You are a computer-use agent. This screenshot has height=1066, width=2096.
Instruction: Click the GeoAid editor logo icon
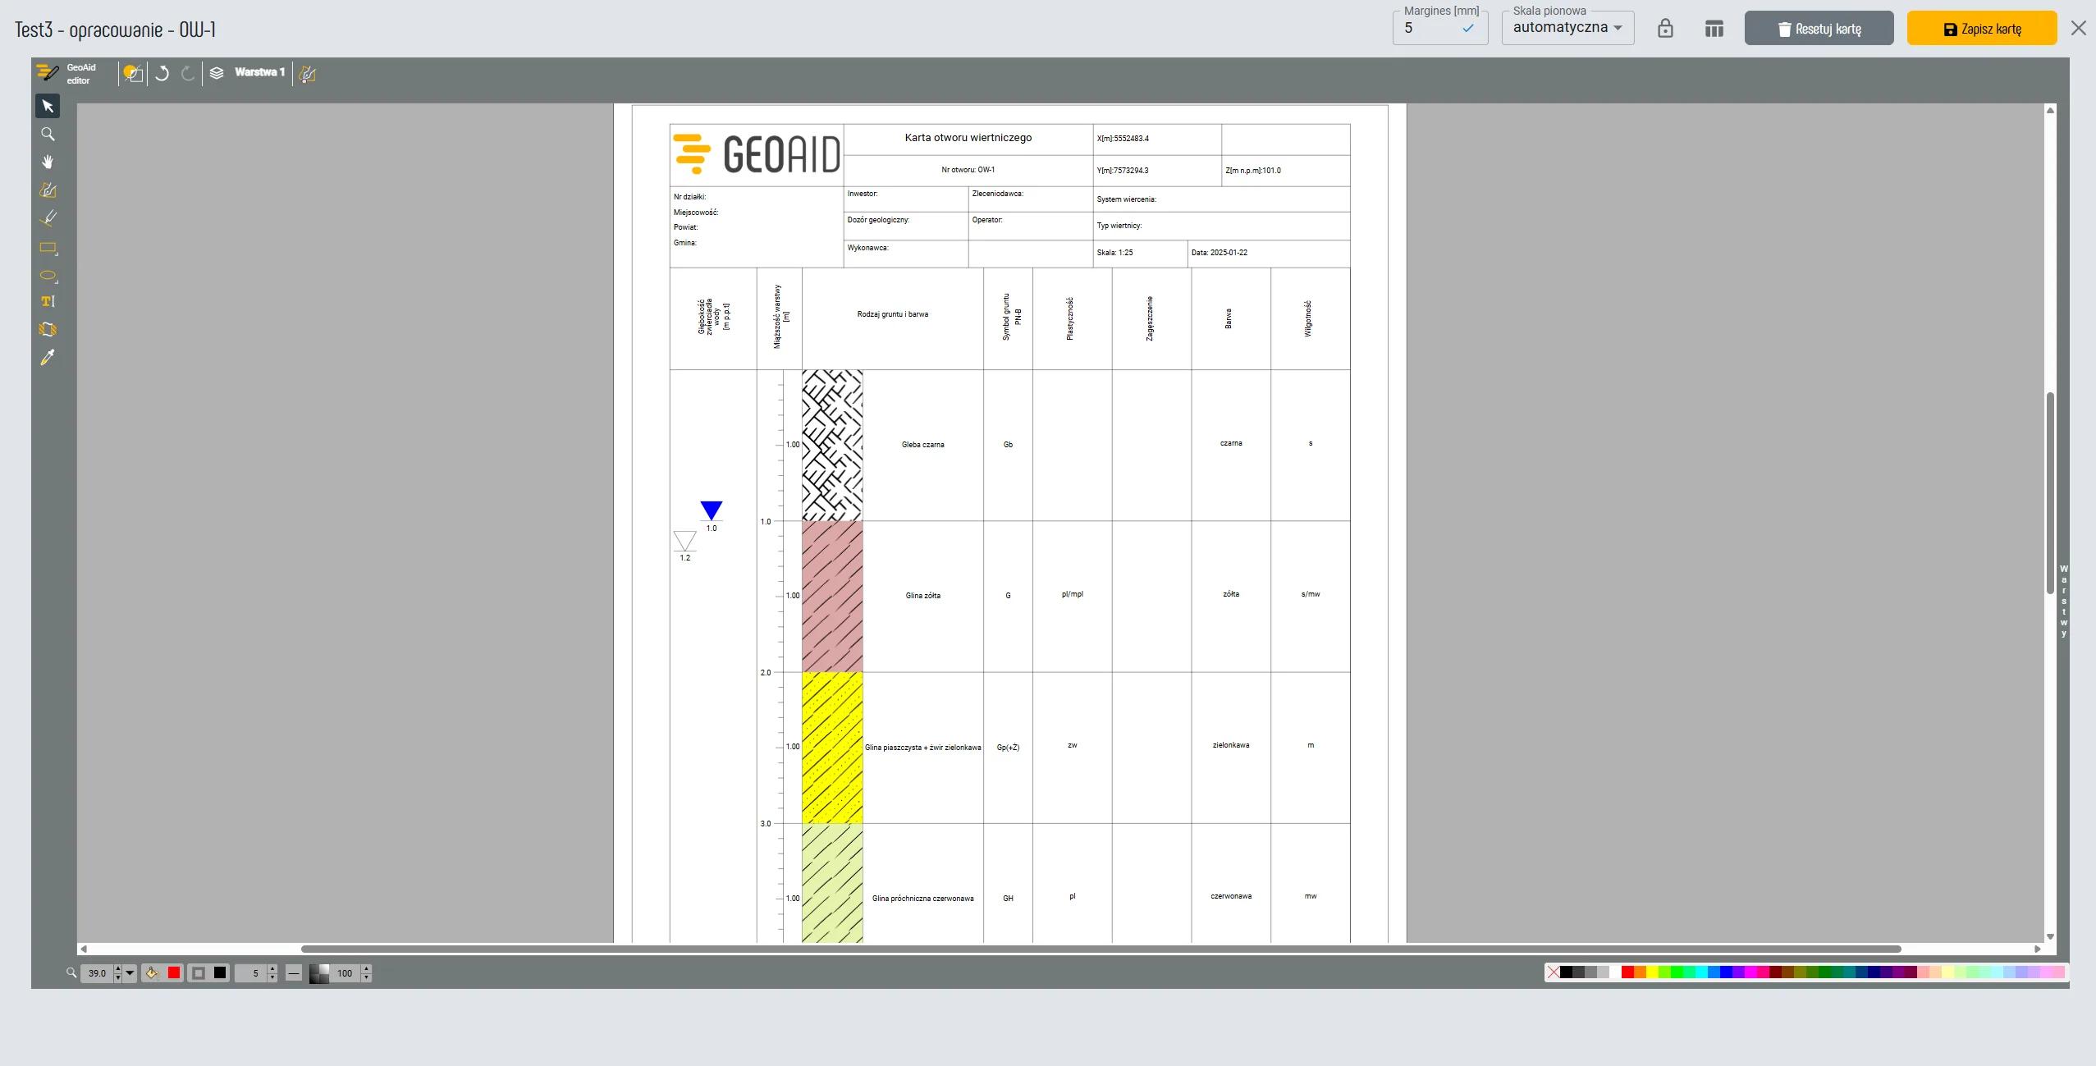tap(48, 73)
